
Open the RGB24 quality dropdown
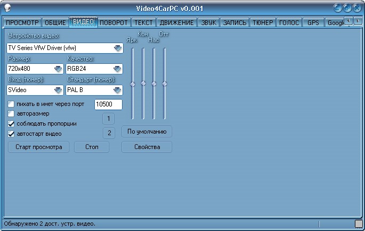click(117, 69)
